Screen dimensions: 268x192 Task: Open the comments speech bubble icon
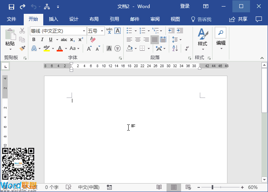coord(258,19)
